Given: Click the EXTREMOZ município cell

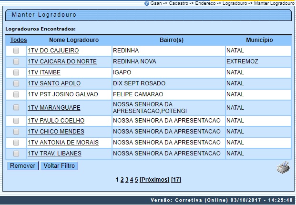Looking at the screenshot, I should tap(258, 61).
